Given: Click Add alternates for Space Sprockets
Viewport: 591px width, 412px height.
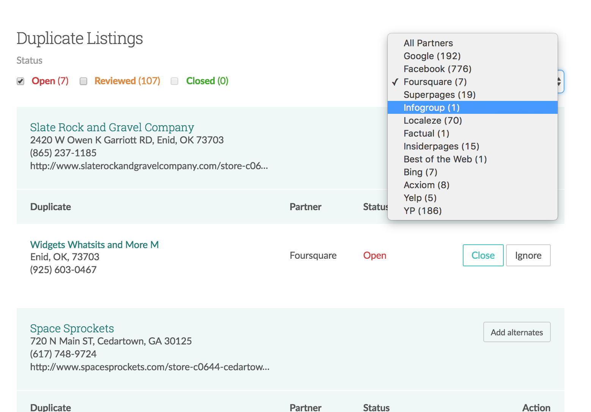Looking at the screenshot, I should (517, 332).
